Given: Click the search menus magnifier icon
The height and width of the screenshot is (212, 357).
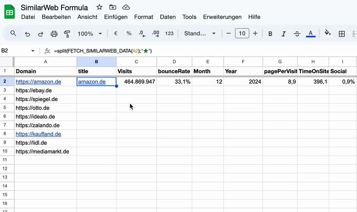Looking at the screenshot, I should coord(13,34).
